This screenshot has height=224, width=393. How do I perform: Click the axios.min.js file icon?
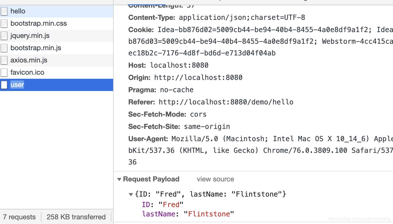[x=4, y=60]
